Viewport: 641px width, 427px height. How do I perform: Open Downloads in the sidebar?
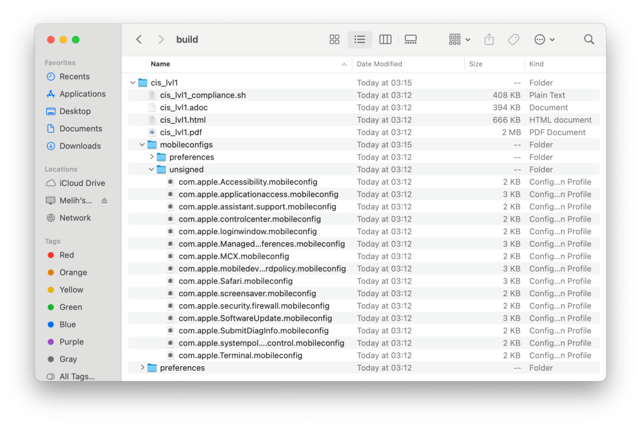(x=80, y=146)
